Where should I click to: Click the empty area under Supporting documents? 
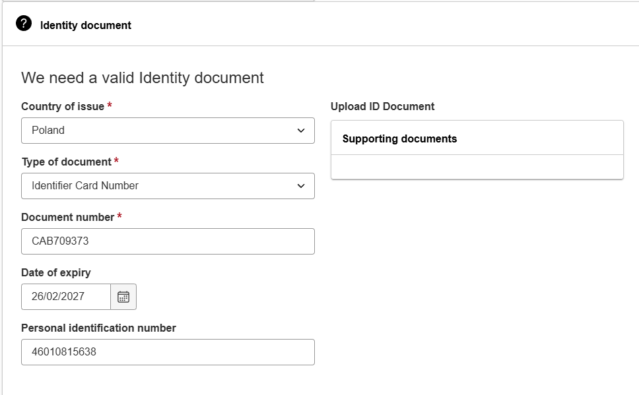click(x=477, y=167)
